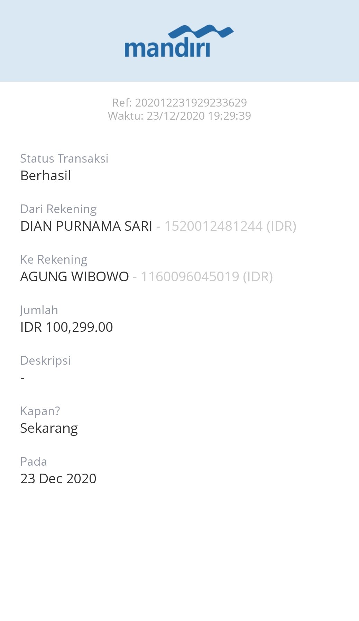Click the Status Transaksi label
The width and height of the screenshot is (359, 621).
pyautogui.click(x=64, y=158)
